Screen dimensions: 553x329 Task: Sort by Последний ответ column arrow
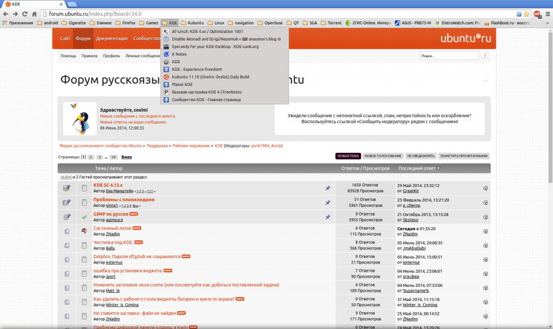click(x=439, y=168)
